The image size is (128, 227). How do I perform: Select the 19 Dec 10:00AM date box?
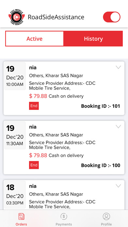click(15, 76)
